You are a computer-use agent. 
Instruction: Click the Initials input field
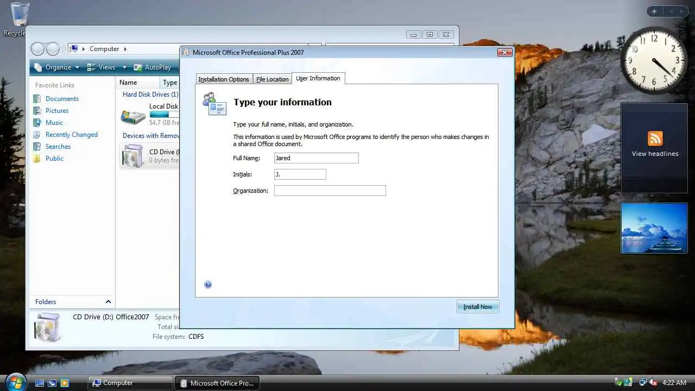[300, 174]
